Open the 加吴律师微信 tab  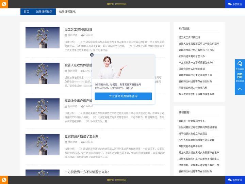pos(44,12)
